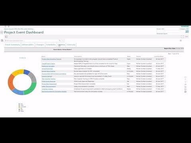Open the three-dots more options menu
The image size is (191, 143).
pyautogui.click(x=187, y=37)
